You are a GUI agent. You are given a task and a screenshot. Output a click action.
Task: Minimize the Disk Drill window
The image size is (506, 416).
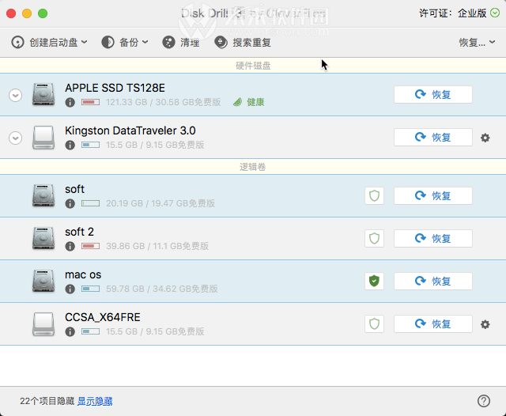tap(27, 13)
